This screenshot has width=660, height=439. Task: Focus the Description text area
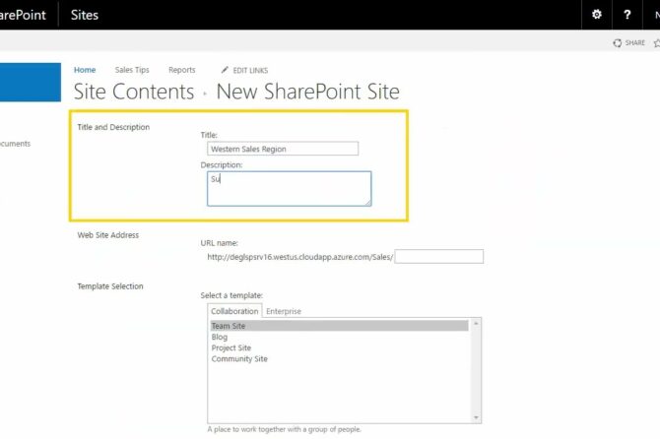pos(288,188)
